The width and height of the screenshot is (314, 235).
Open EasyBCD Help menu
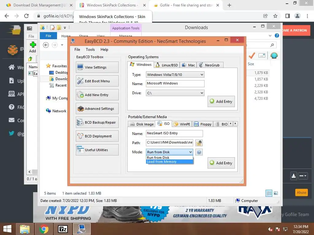coord(104,50)
